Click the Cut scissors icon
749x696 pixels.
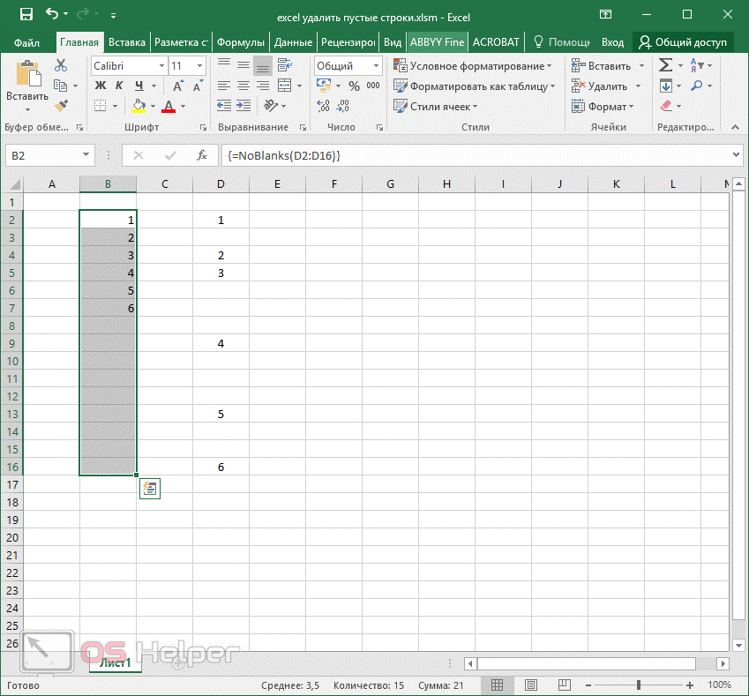pyautogui.click(x=61, y=66)
